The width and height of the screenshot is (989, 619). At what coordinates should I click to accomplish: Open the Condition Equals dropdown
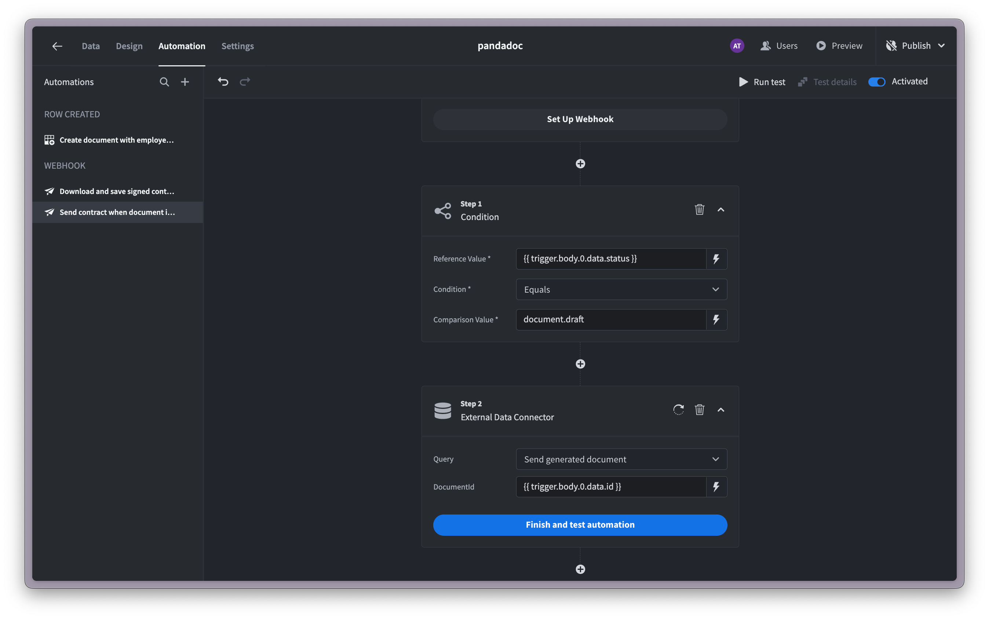coord(621,289)
